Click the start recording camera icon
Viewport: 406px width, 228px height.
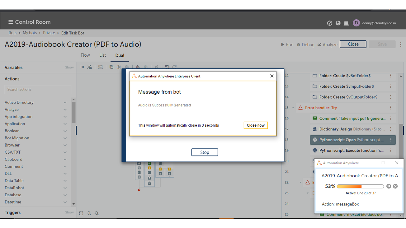[x=82, y=67]
